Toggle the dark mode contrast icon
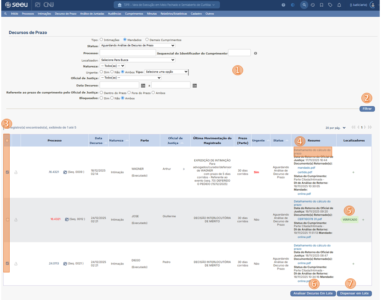The width and height of the screenshot is (381, 300). [x=292, y=5]
